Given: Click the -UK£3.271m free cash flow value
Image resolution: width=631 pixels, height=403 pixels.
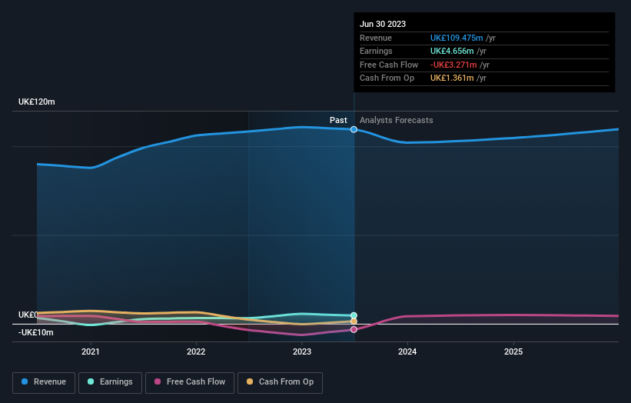Looking at the screenshot, I should pyautogui.click(x=453, y=65).
